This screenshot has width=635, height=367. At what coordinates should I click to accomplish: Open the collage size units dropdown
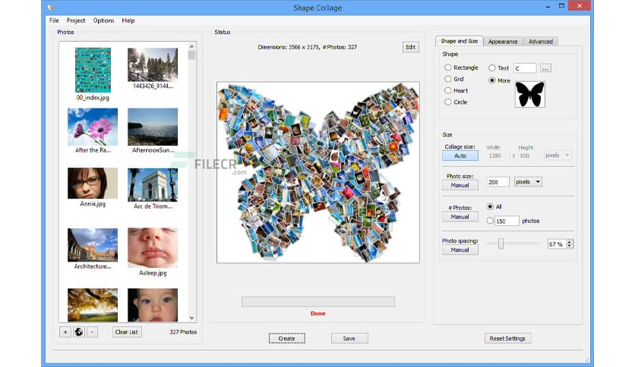pyautogui.click(x=558, y=155)
